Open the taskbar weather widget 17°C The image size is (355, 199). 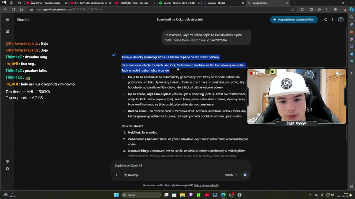point(9,195)
